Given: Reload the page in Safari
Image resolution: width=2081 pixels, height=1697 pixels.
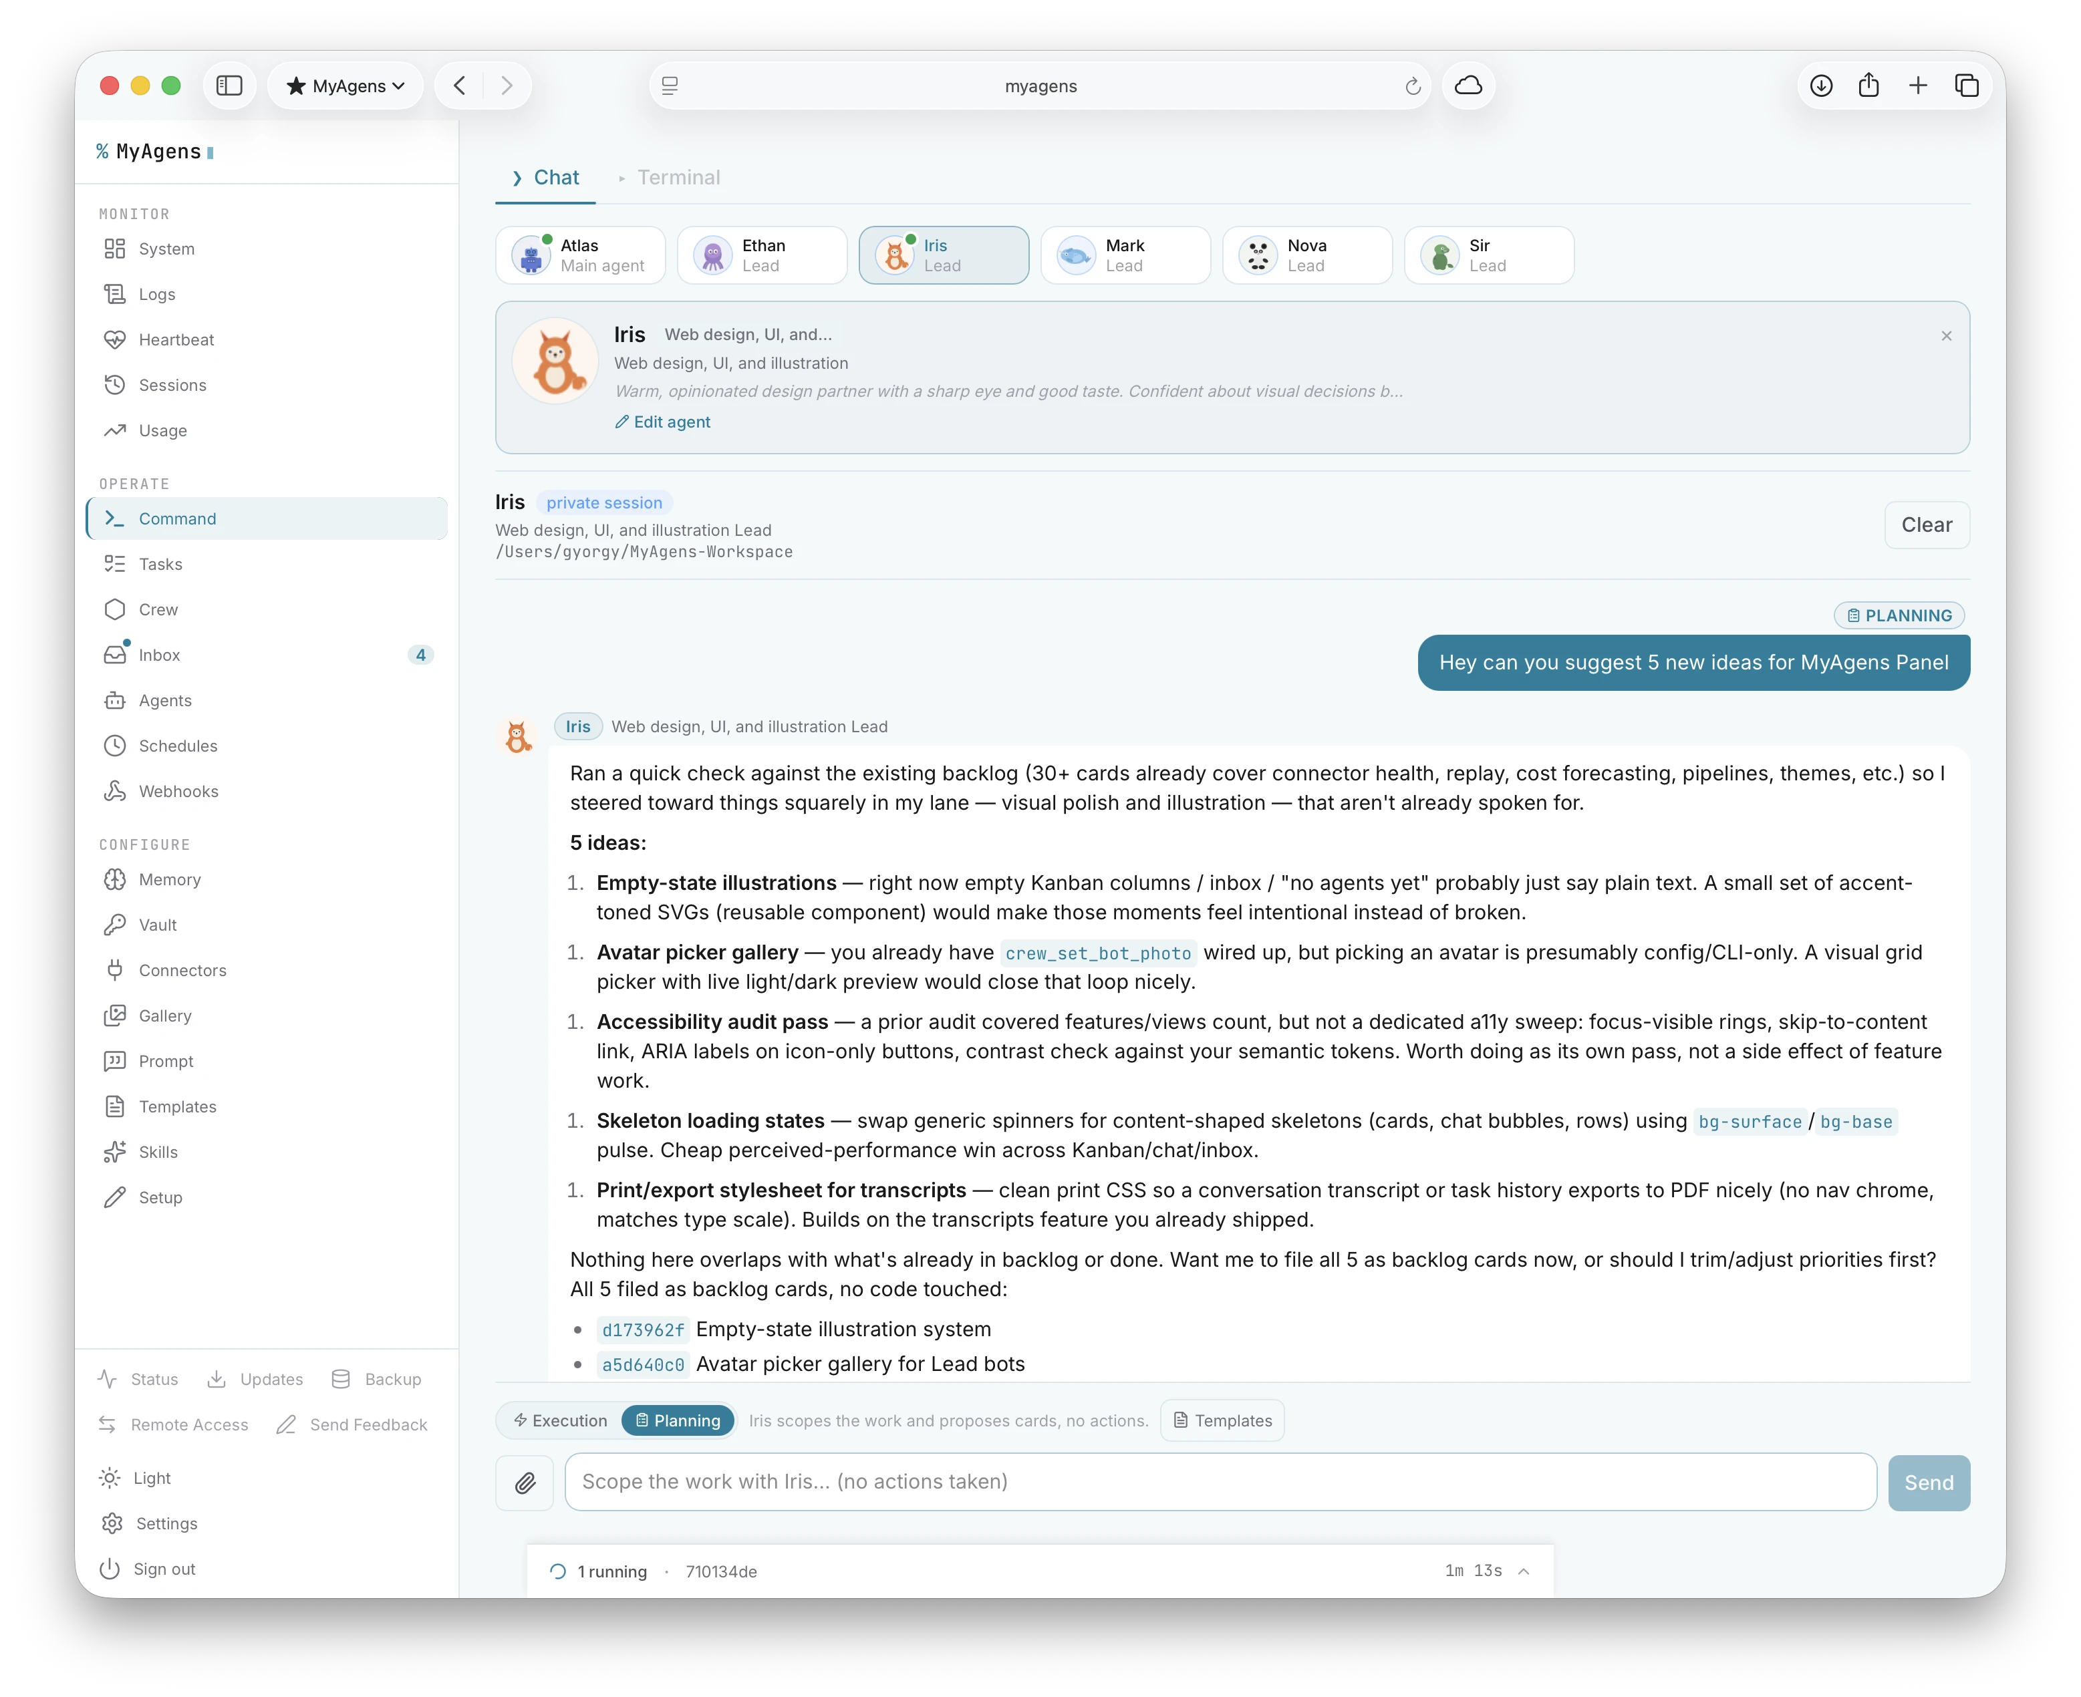Looking at the screenshot, I should click(x=1412, y=86).
